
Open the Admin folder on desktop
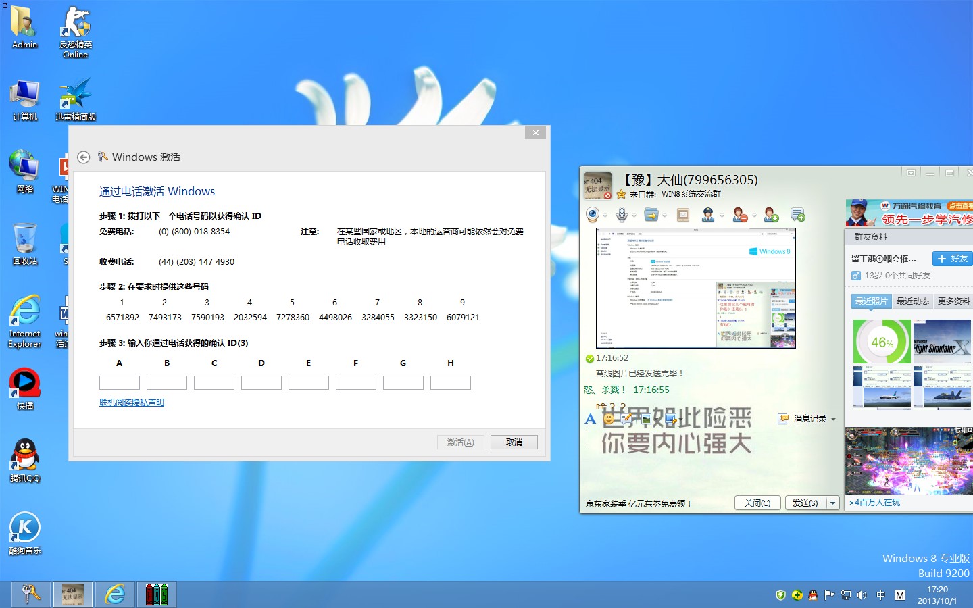click(x=25, y=27)
